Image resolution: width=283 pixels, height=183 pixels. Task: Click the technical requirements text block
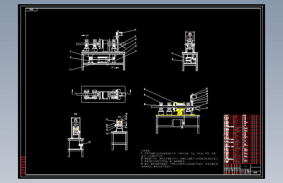coord(180,159)
